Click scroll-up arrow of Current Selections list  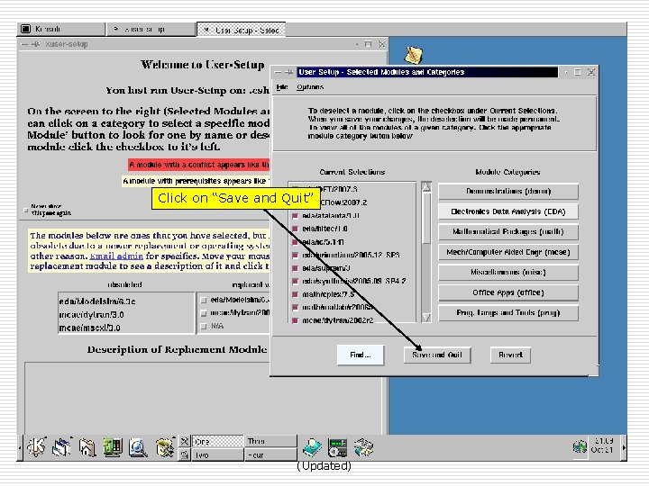(426, 187)
